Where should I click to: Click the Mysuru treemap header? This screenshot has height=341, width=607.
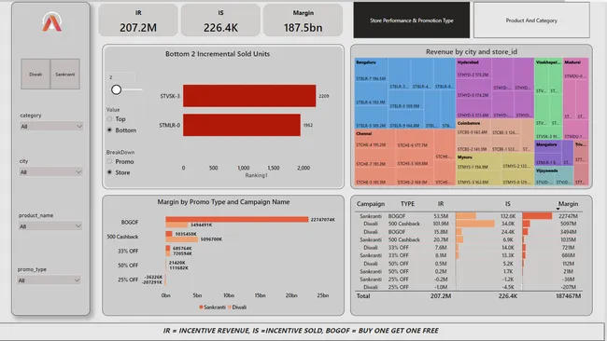pyautogui.click(x=464, y=157)
